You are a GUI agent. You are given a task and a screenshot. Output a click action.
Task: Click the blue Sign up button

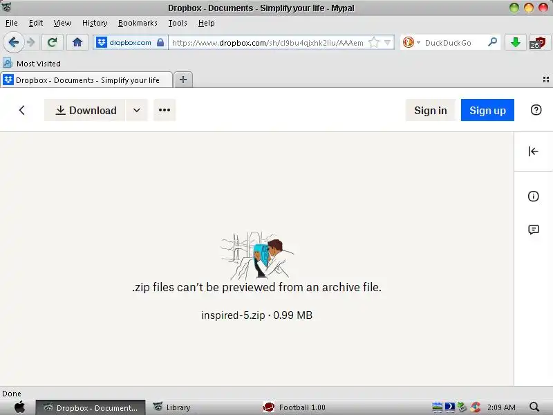coord(487,110)
